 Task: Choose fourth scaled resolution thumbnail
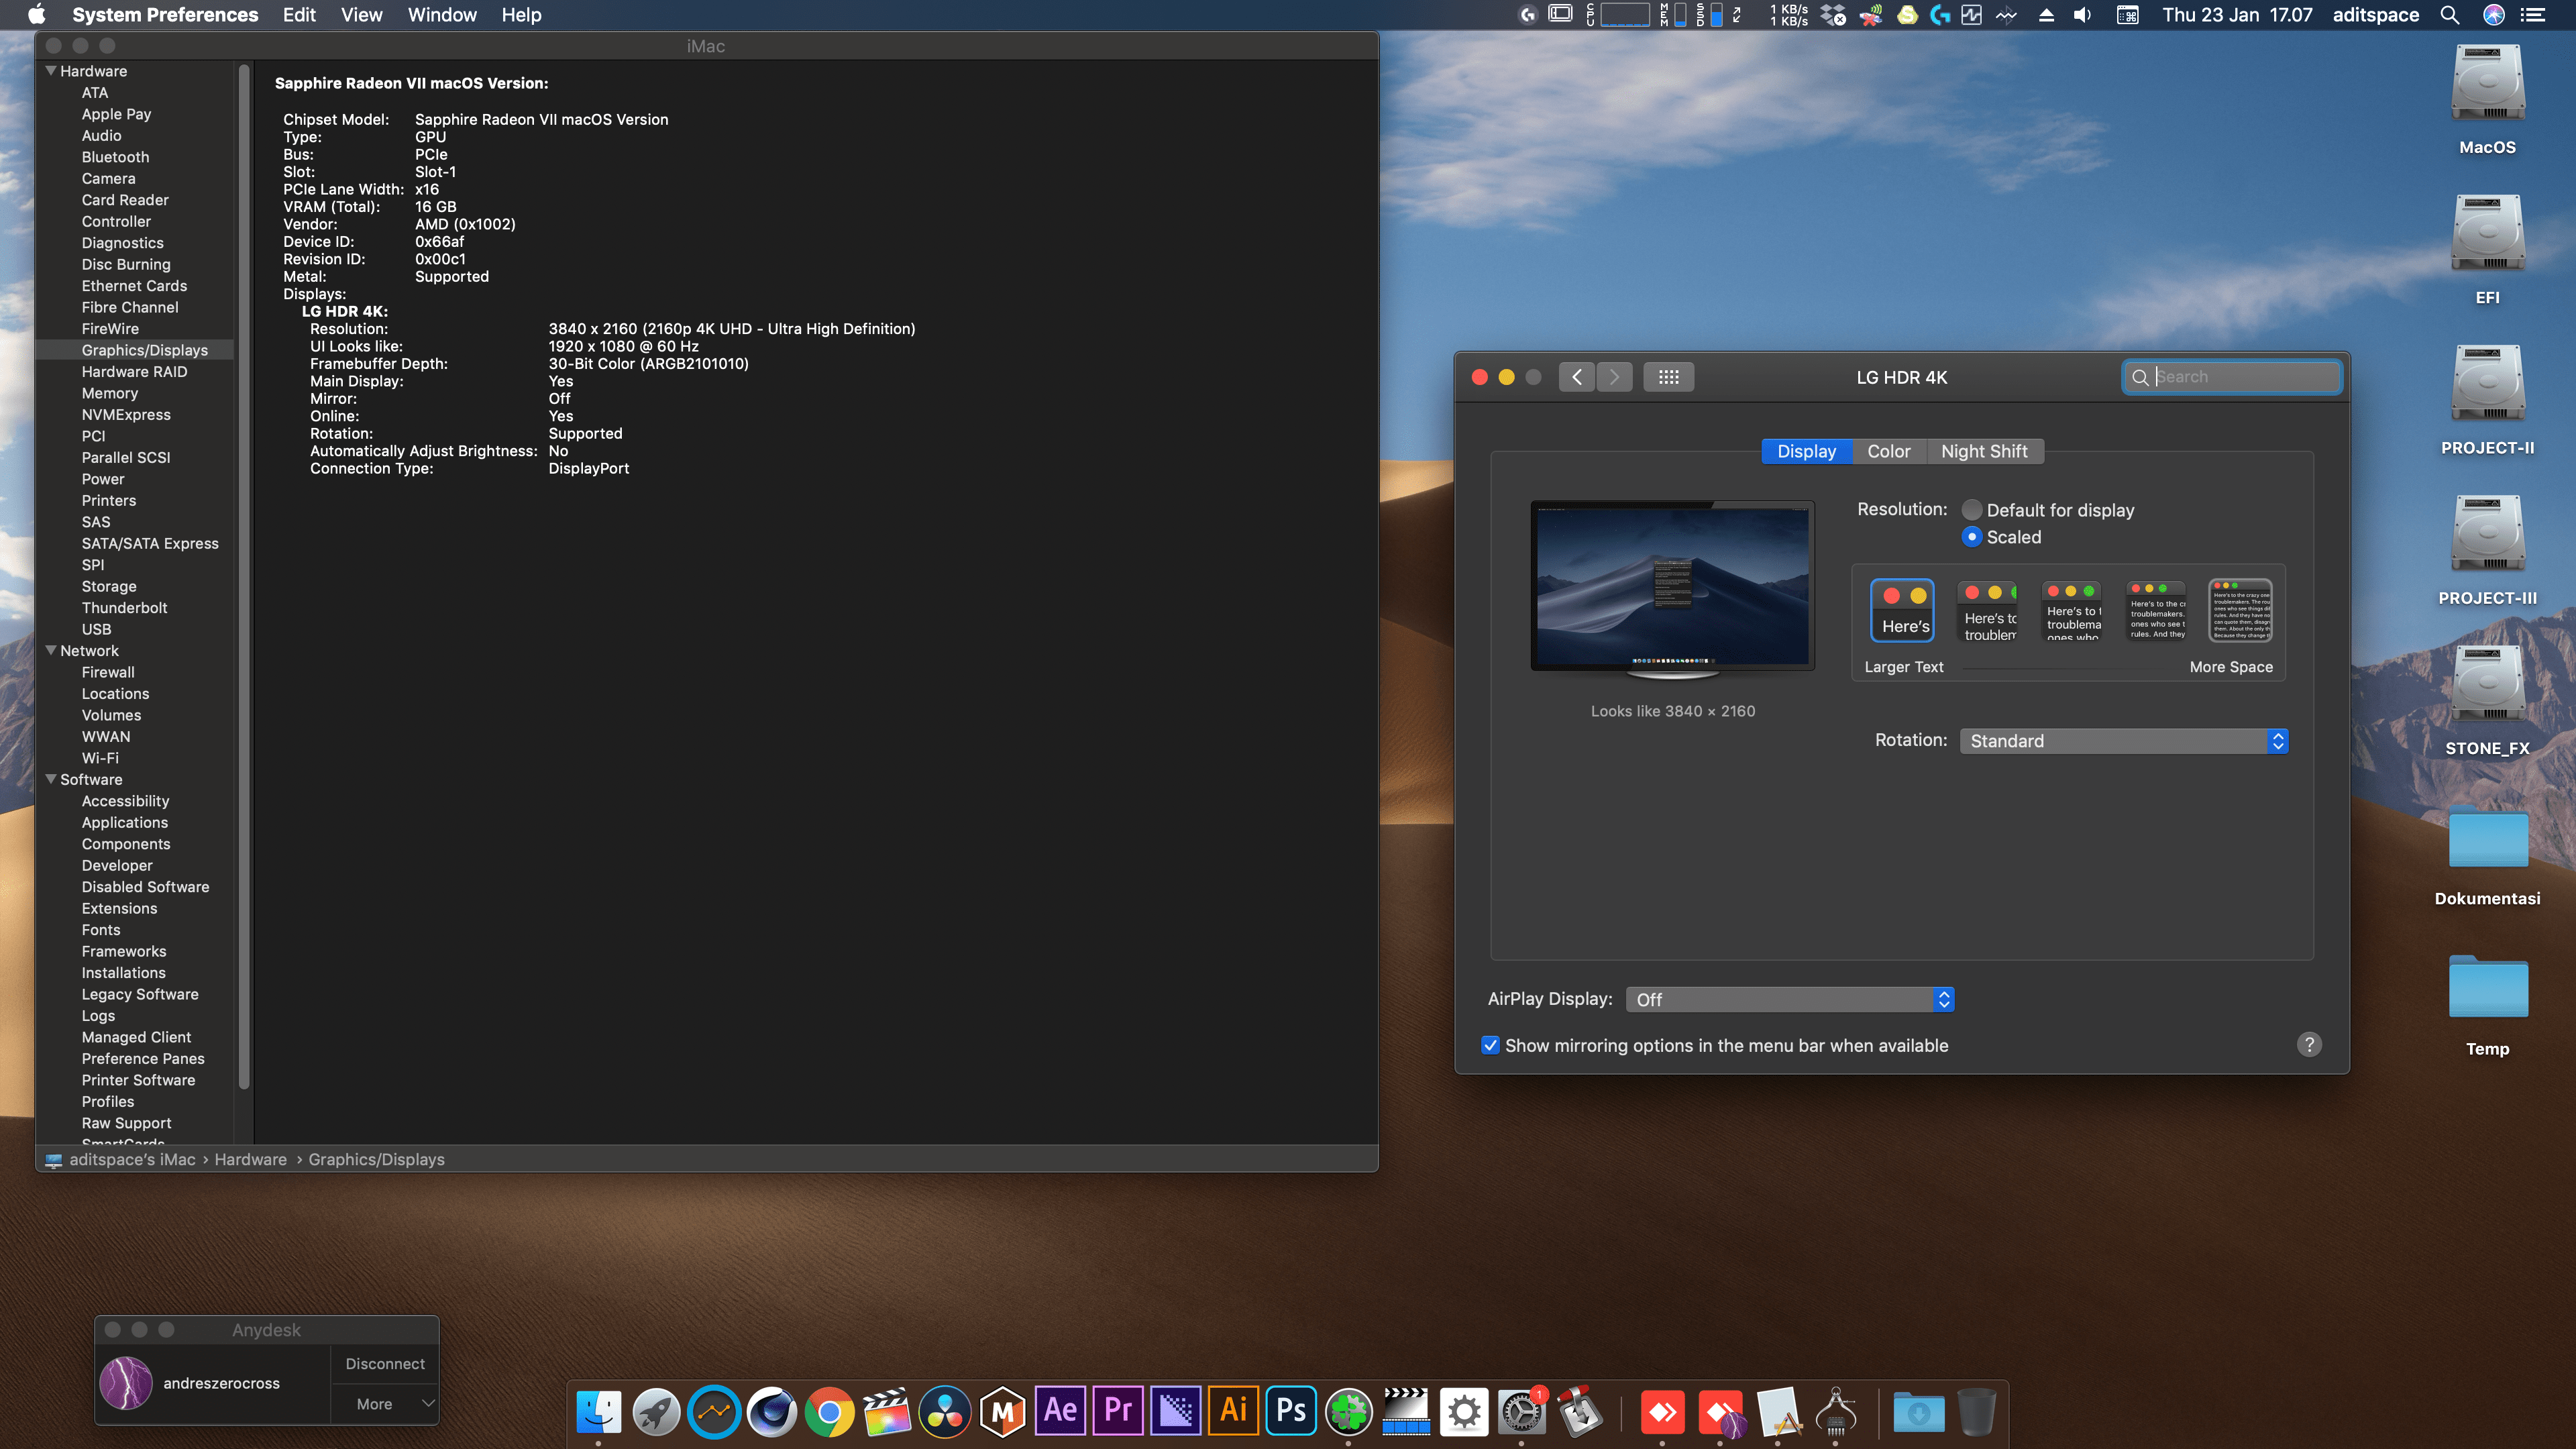click(x=2156, y=610)
